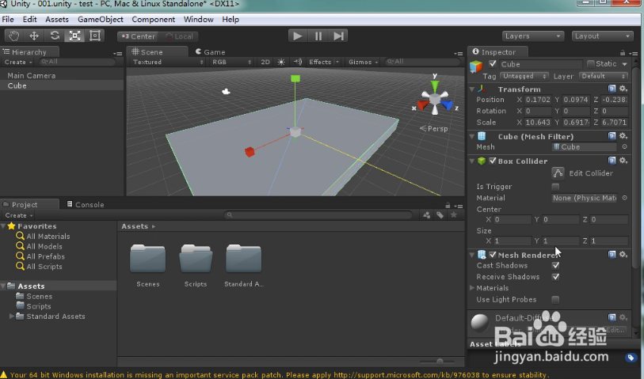Toggle the 2D scene view mode
Screen dimensions: 644x379
point(265,62)
